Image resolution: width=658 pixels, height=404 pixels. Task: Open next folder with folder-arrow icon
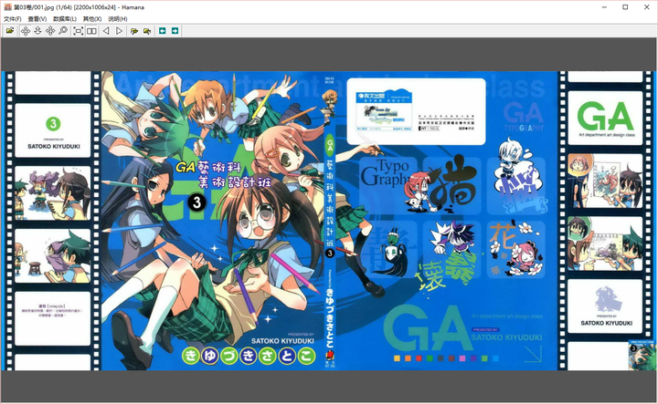click(147, 31)
